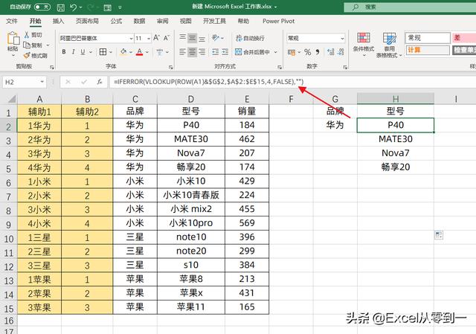
Task: Open alignment group dialog launcher
Action: pos(280,67)
